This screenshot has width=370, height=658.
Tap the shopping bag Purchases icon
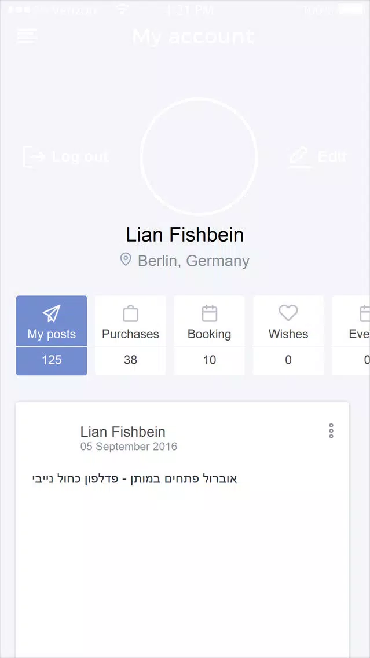[x=130, y=313]
